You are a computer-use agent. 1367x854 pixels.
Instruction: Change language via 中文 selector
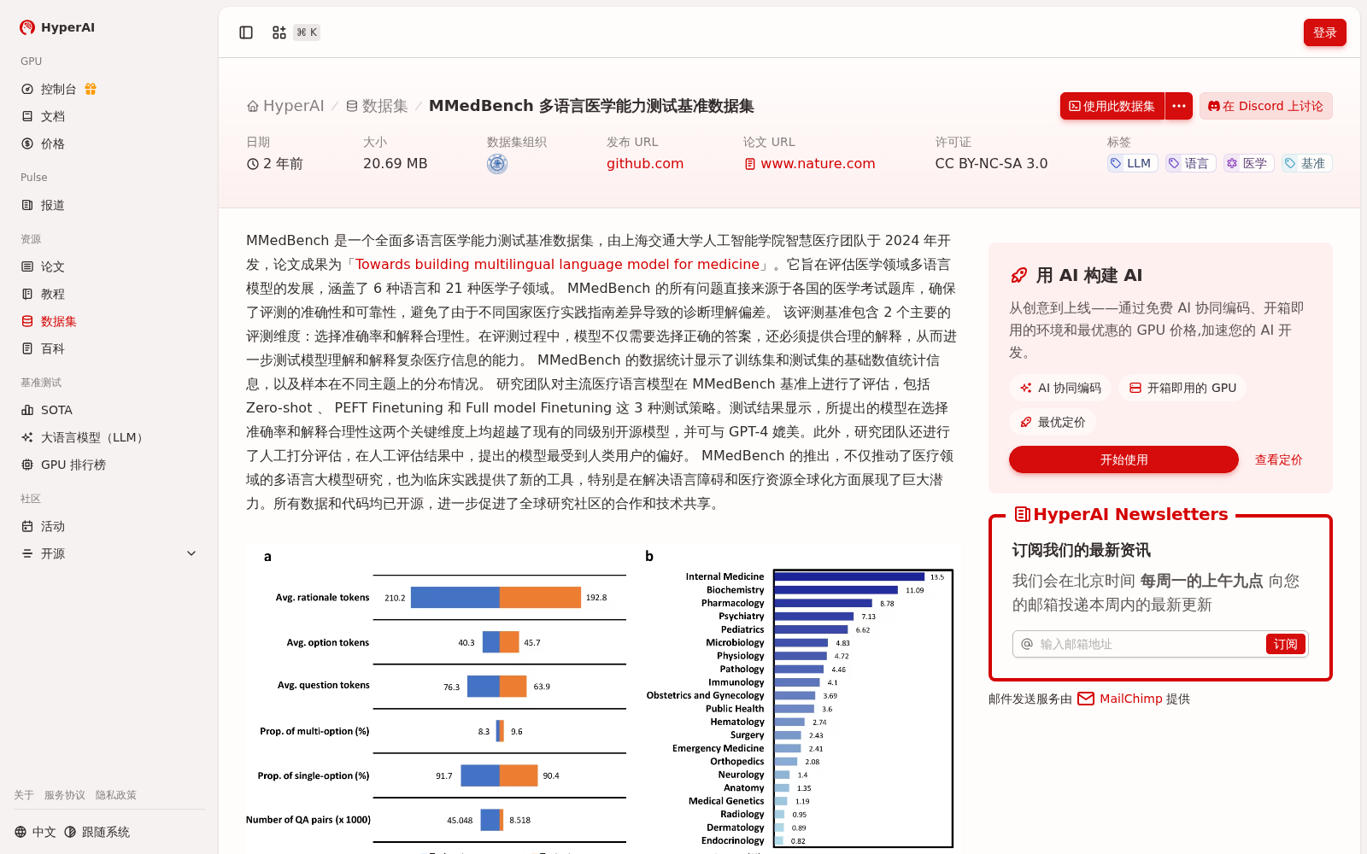pyautogui.click(x=35, y=832)
